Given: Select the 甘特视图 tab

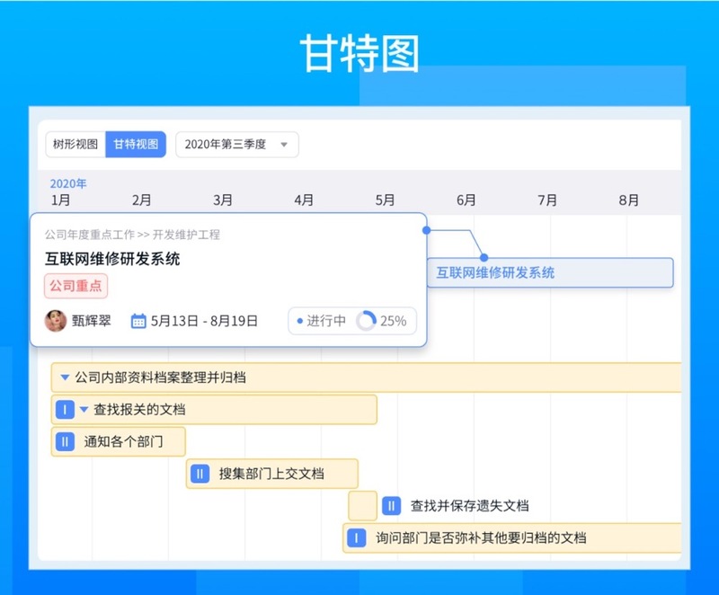Looking at the screenshot, I should (136, 144).
